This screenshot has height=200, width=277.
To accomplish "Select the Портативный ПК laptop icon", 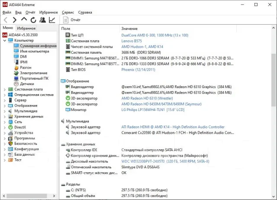I will click(x=16, y=78).
